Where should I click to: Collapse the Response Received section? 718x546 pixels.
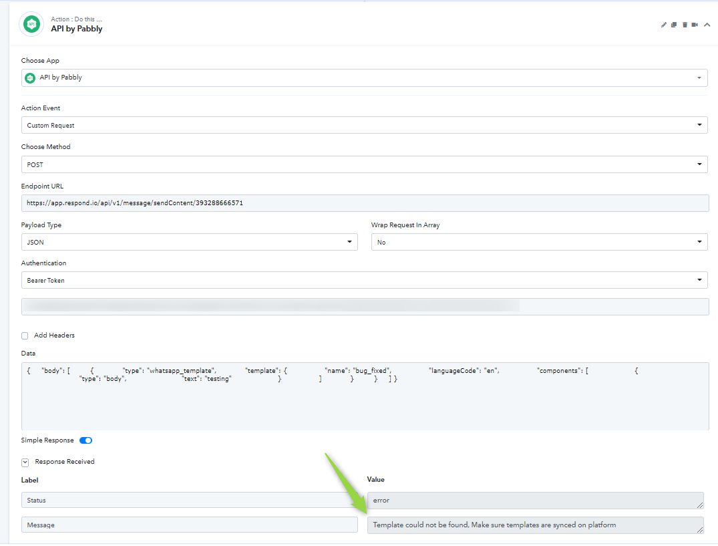(25, 462)
